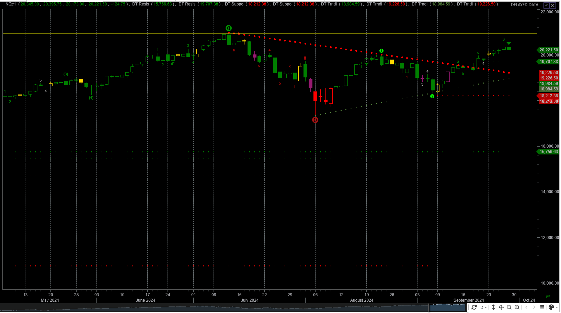Click the 15,756.63 green price label
Viewport: 561px width, 313px height.
click(549, 152)
